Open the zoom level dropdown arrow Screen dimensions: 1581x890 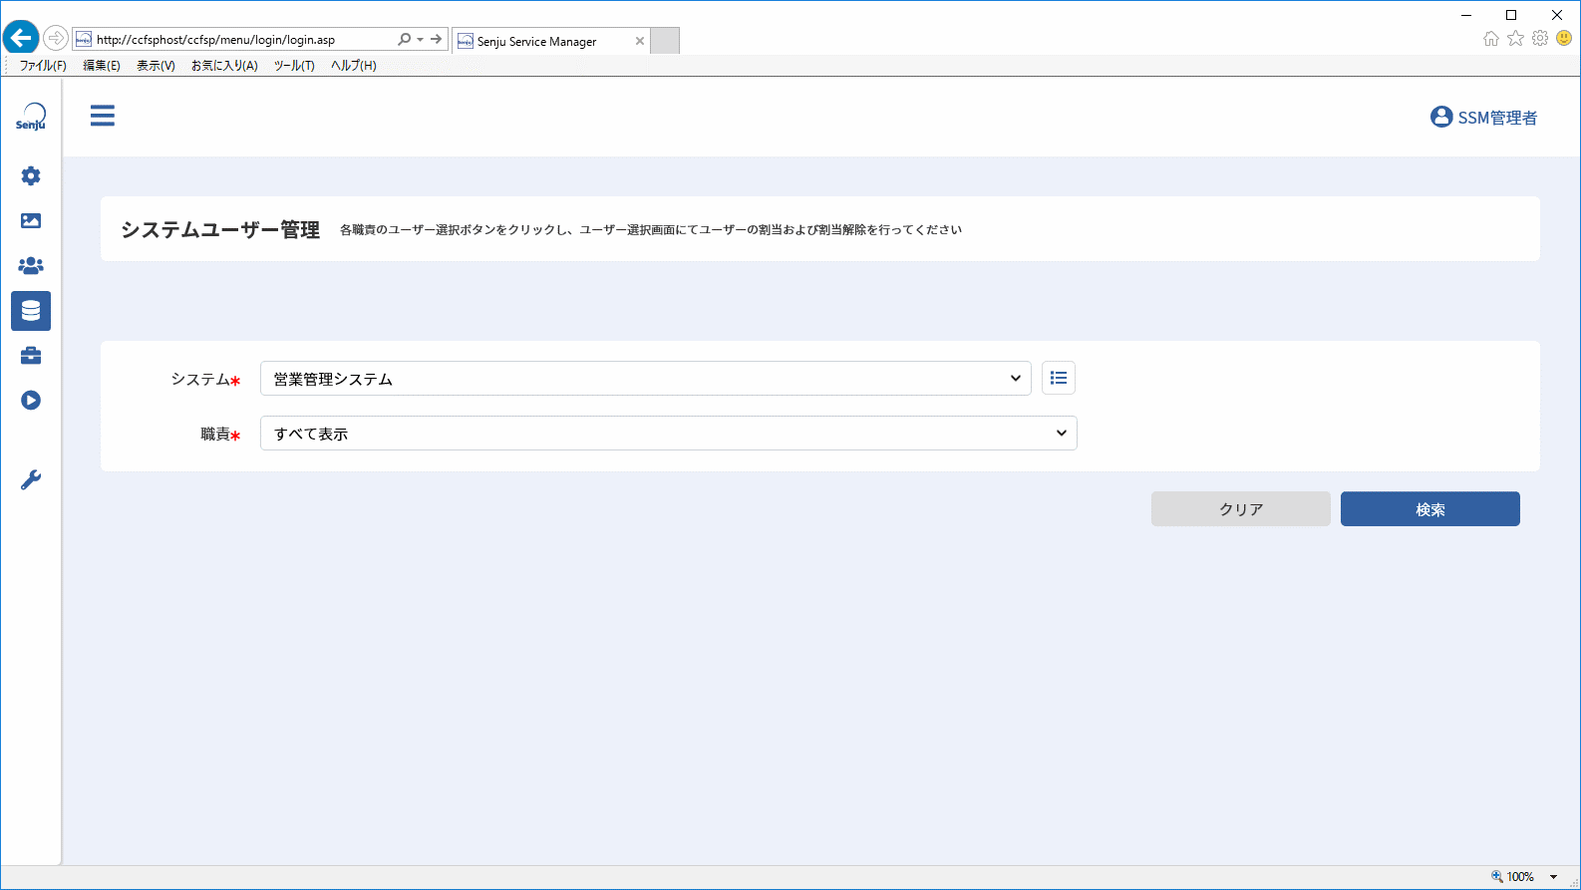pyautogui.click(x=1553, y=877)
